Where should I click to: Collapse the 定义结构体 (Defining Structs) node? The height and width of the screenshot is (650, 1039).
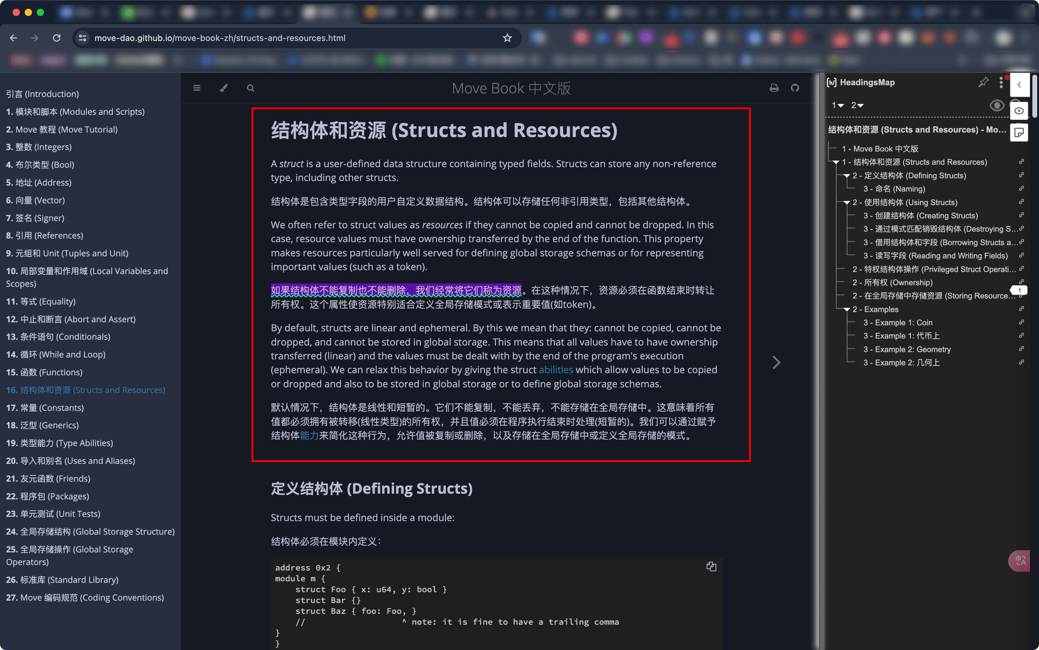pyautogui.click(x=847, y=176)
